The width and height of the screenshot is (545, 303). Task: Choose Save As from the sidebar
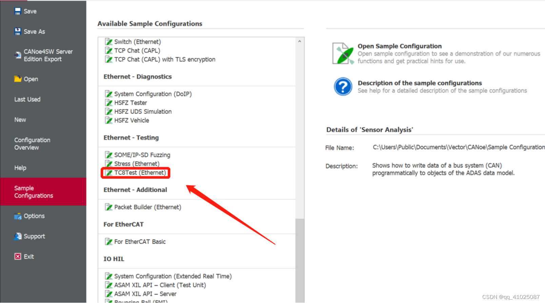(34, 32)
